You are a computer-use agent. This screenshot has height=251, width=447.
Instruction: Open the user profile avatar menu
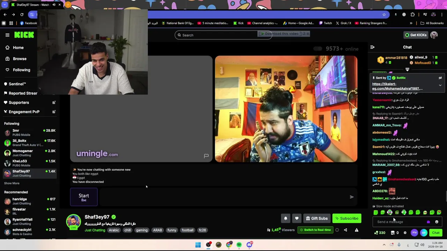pos(434,35)
